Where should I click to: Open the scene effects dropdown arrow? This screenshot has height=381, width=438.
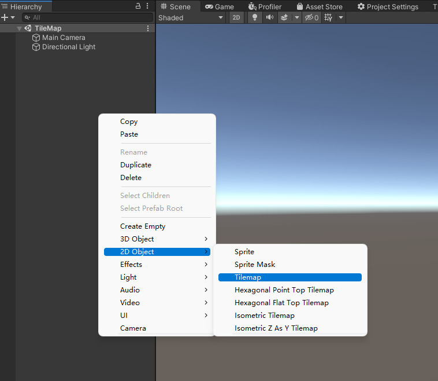[296, 17]
